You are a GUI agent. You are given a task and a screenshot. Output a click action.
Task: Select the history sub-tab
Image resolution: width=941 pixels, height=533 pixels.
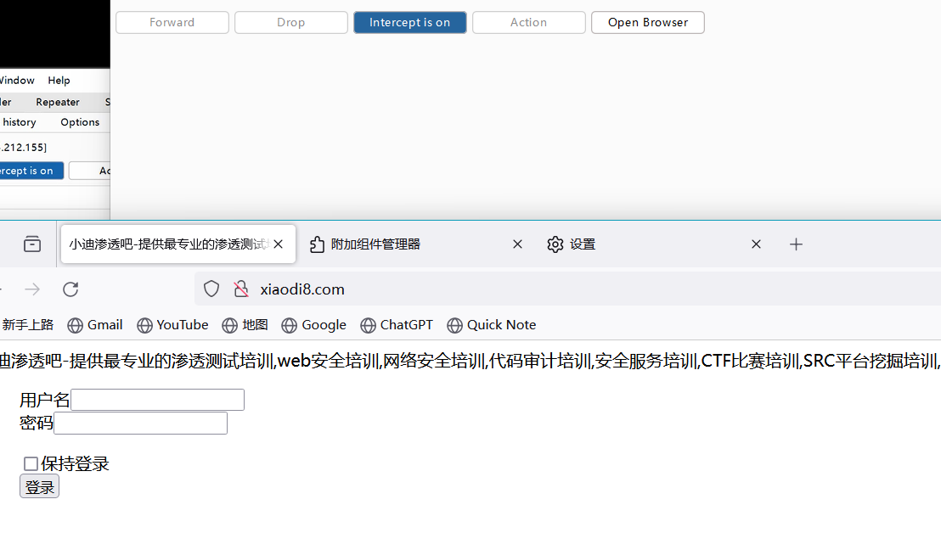click(20, 122)
